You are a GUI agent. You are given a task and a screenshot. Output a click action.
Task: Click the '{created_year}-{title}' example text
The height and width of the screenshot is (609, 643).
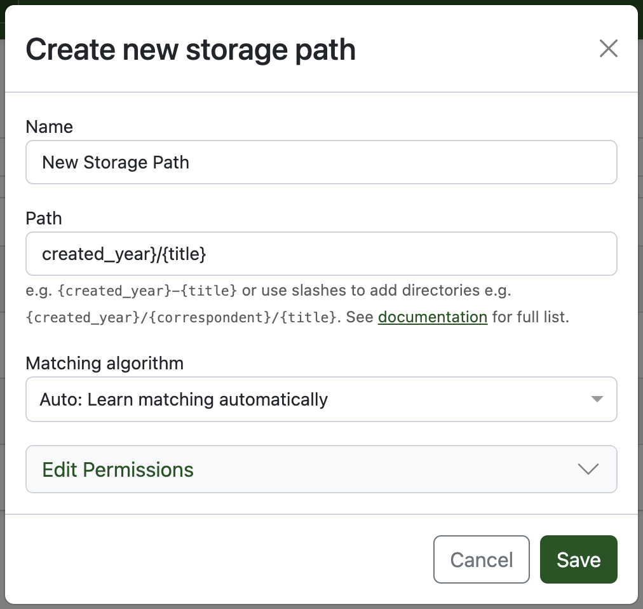point(147,291)
